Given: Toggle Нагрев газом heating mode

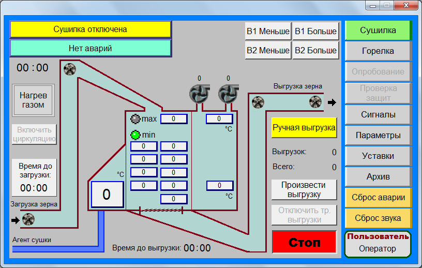Looking at the screenshot, I should [33, 100].
